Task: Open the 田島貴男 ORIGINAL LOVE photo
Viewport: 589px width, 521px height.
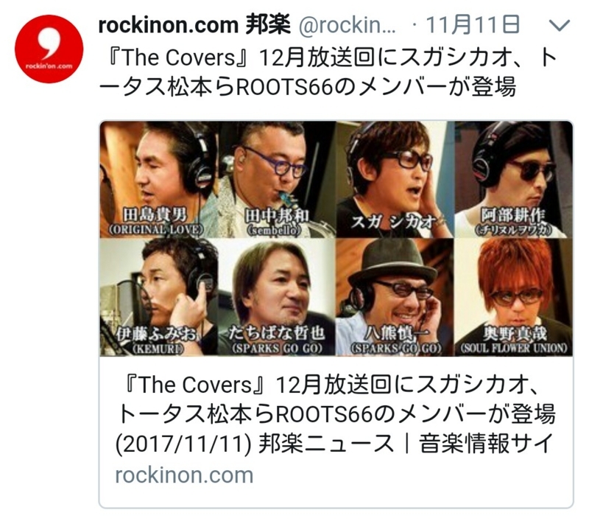Action: pyautogui.click(x=159, y=179)
